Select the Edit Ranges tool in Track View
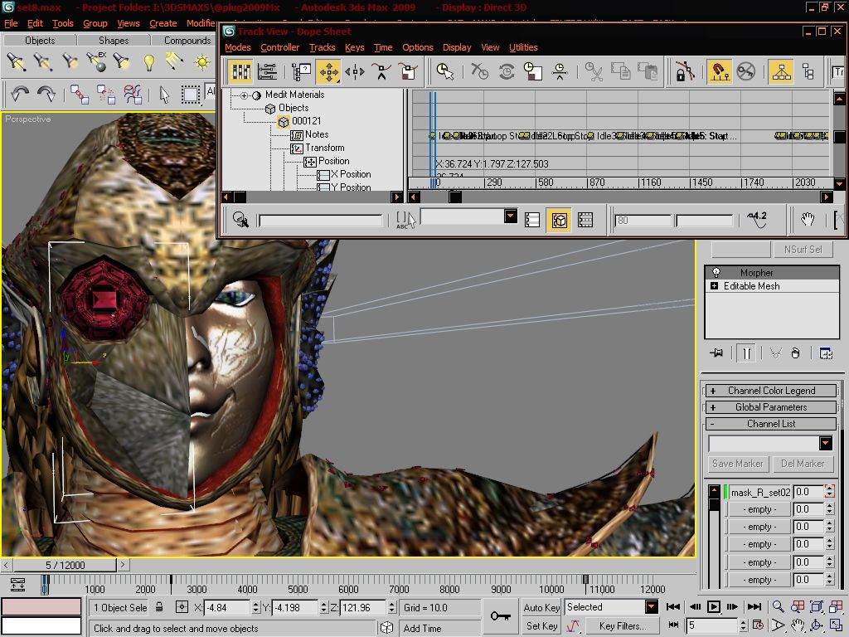This screenshot has width=849, height=637. pyautogui.click(x=268, y=71)
